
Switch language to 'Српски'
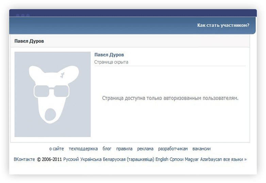[x=177, y=160]
